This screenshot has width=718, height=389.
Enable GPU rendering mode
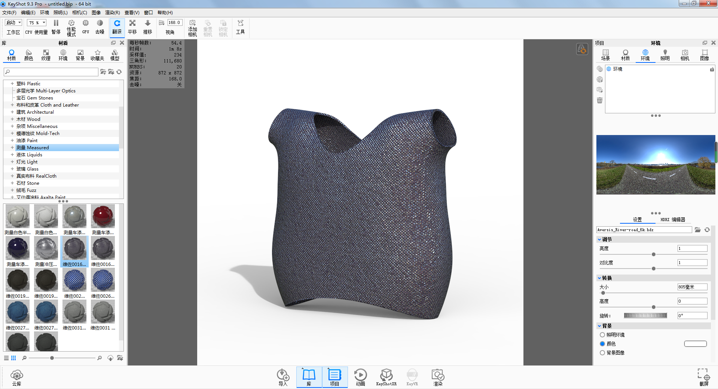(86, 27)
